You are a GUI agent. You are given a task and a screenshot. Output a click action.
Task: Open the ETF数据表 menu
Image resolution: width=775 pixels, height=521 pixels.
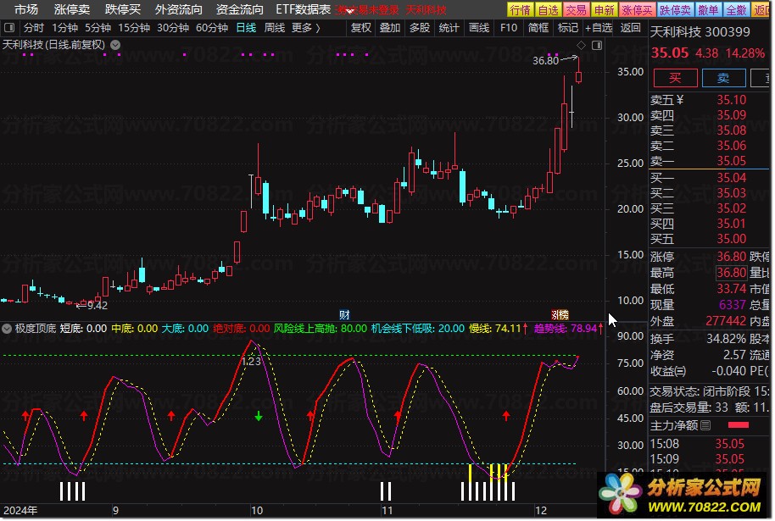(x=304, y=9)
